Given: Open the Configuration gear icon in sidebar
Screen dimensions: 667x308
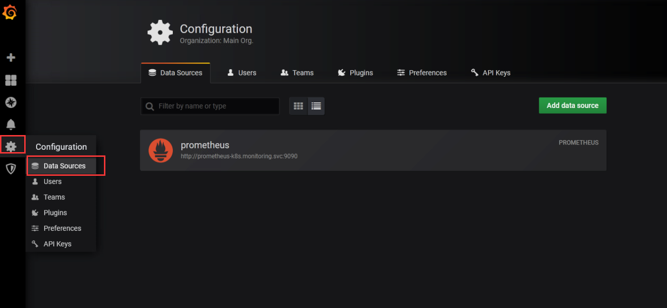Looking at the screenshot, I should [x=10, y=146].
